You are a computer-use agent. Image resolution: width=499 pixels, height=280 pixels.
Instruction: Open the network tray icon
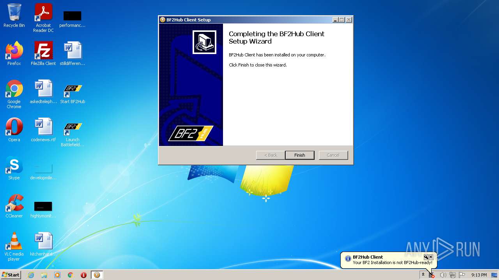pyautogui.click(x=453, y=275)
